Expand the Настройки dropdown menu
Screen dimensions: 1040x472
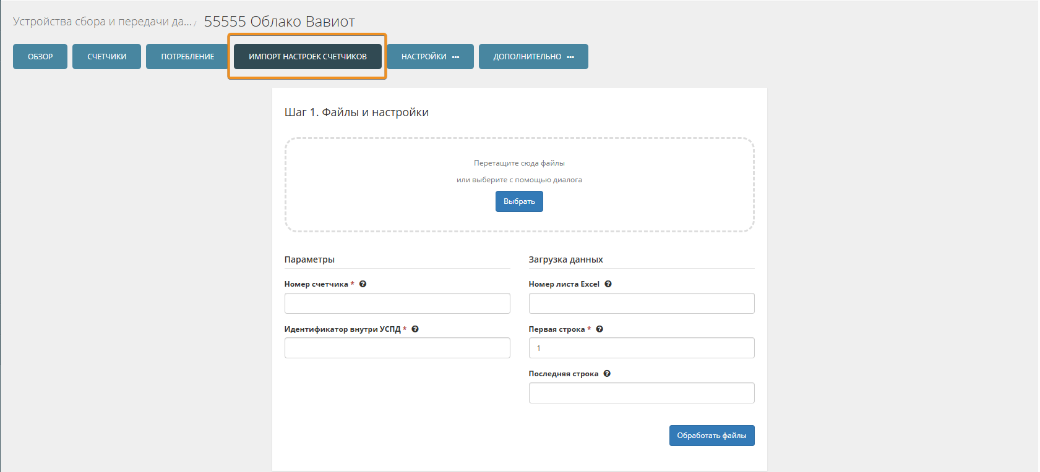[x=430, y=57]
